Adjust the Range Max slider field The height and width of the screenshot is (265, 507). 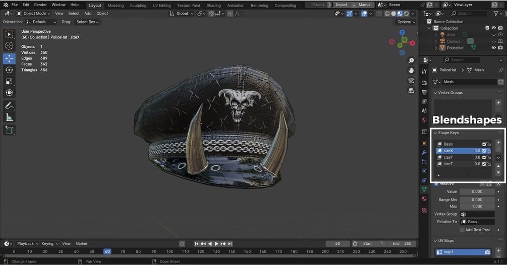point(477,207)
